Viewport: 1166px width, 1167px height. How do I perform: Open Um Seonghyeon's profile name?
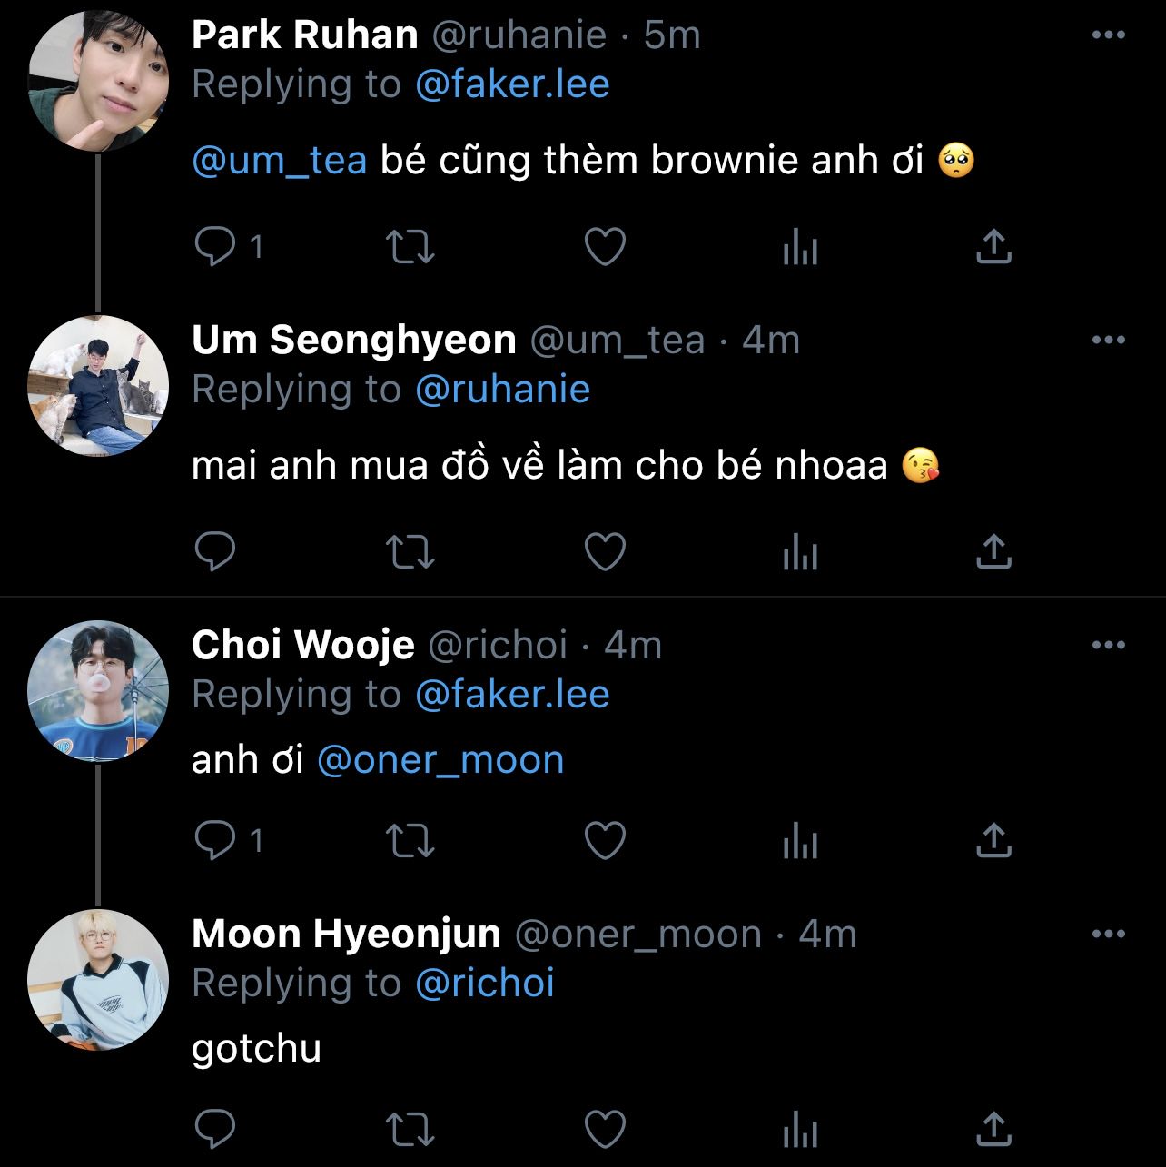point(354,341)
